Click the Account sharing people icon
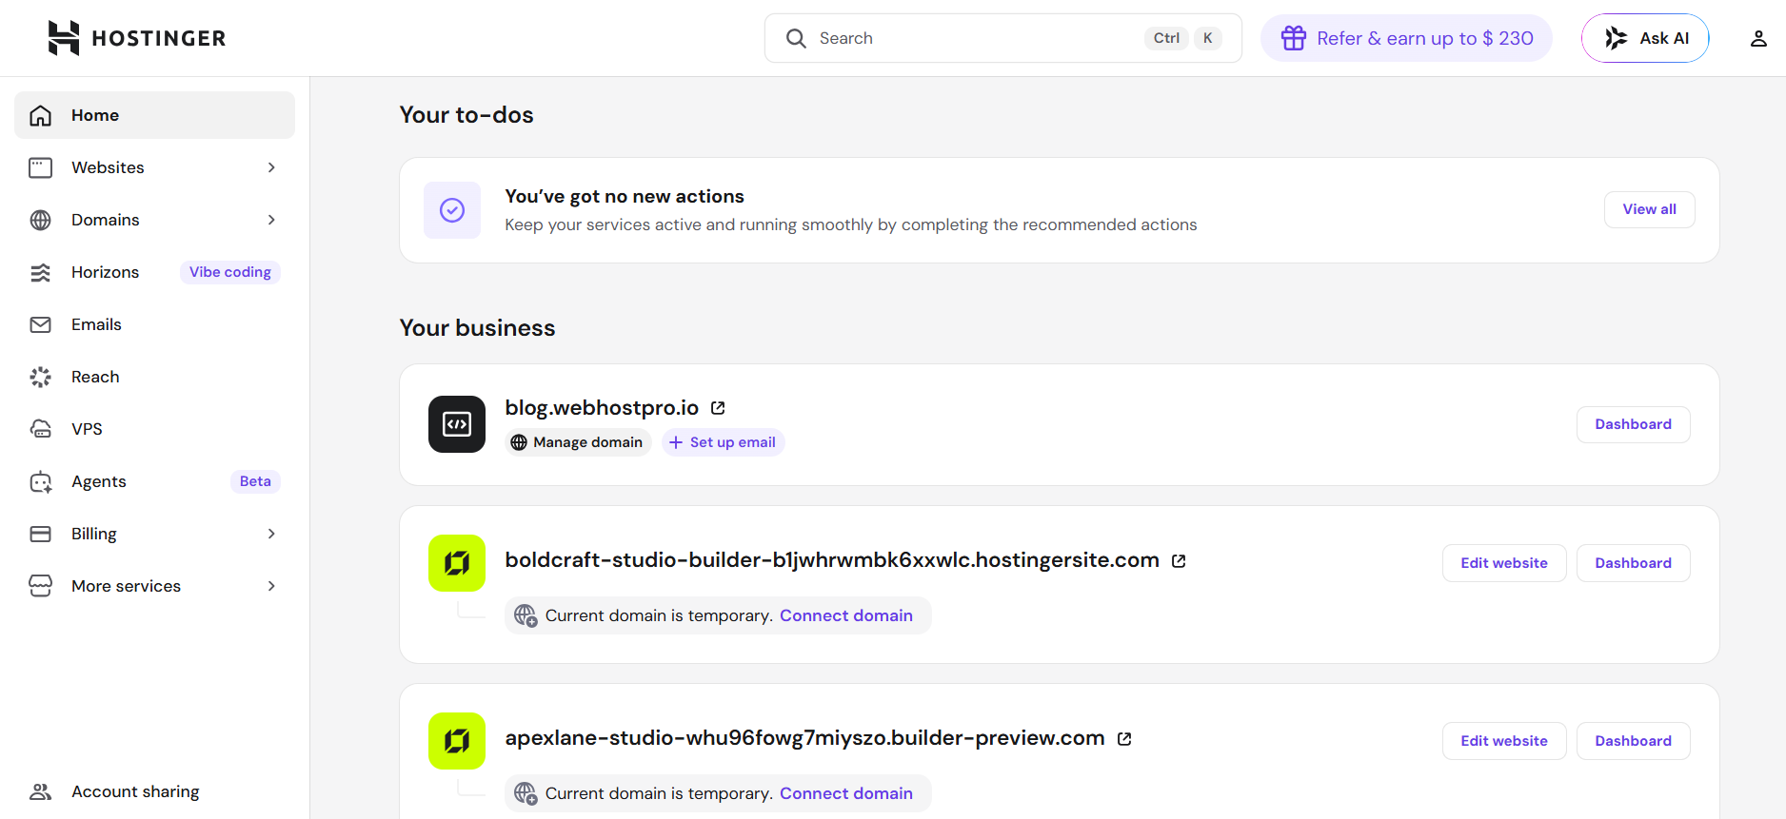This screenshot has height=819, width=1786. (x=40, y=791)
